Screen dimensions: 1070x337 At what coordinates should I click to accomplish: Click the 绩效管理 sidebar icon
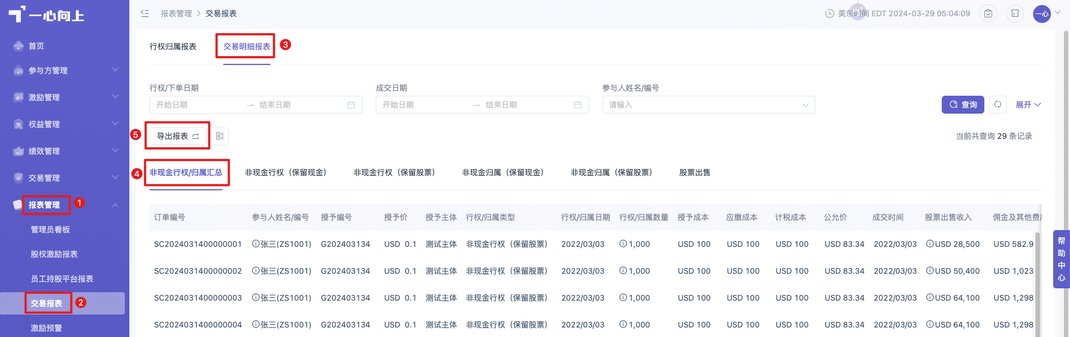[18, 151]
